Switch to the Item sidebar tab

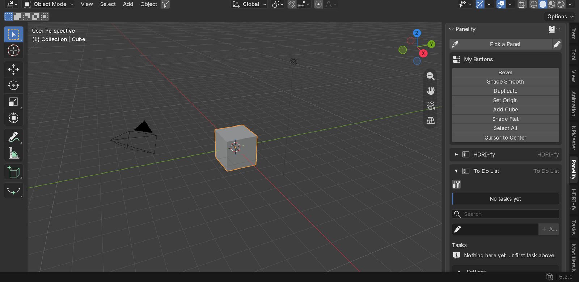574,34
